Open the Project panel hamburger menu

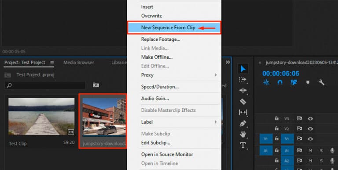pos(52,63)
